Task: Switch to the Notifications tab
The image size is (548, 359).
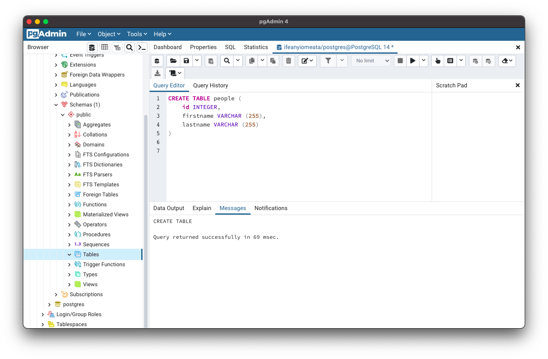Action: click(271, 208)
